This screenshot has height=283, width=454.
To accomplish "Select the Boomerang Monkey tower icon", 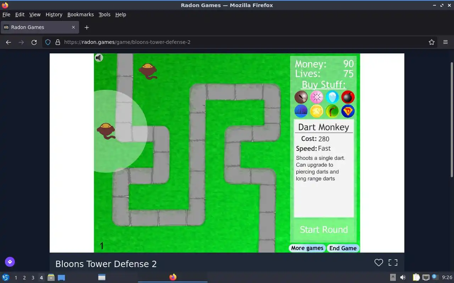I will pyautogui.click(x=332, y=111).
